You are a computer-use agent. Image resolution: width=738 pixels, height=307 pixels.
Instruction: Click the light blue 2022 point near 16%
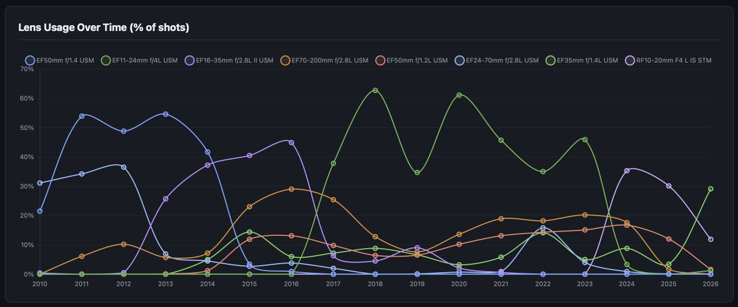pyautogui.click(x=543, y=228)
